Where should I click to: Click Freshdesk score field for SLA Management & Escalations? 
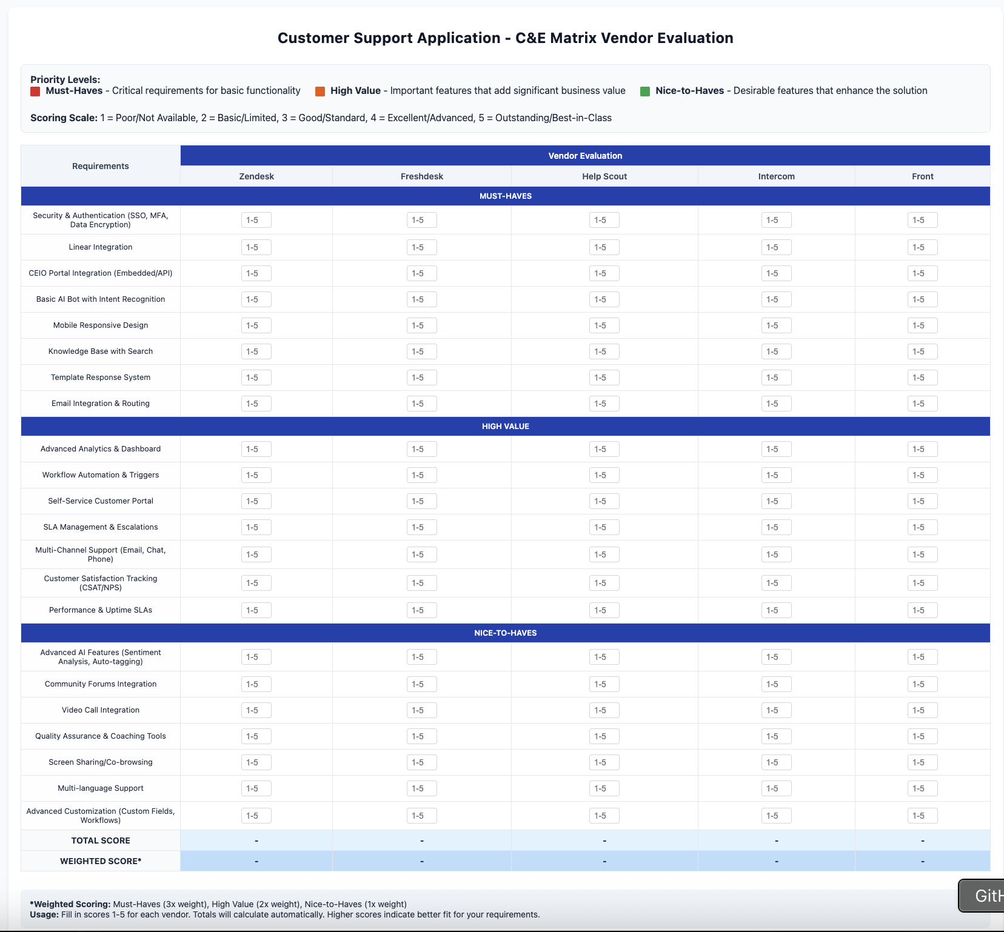(422, 527)
